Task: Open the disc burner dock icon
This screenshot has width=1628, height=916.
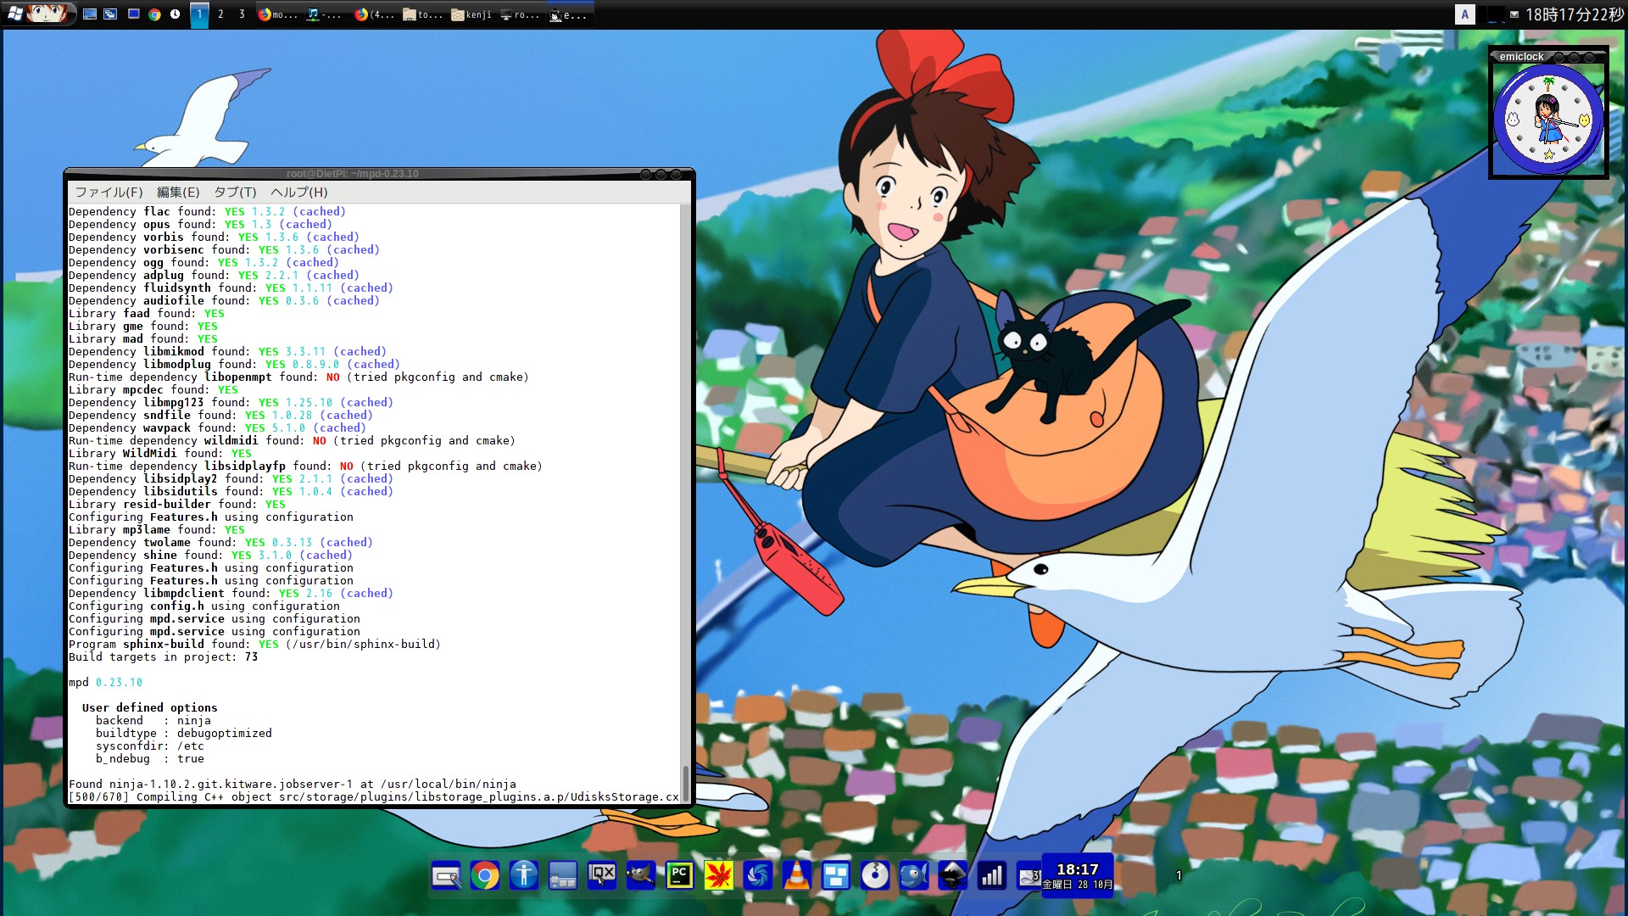Action: (874, 875)
